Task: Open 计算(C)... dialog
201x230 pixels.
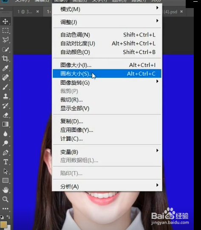Action: coord(107,139)
